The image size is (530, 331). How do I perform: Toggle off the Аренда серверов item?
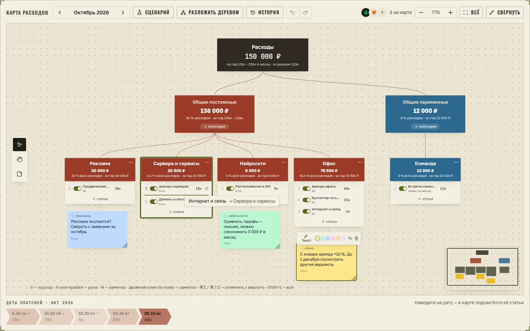click(x=154, y=189)
